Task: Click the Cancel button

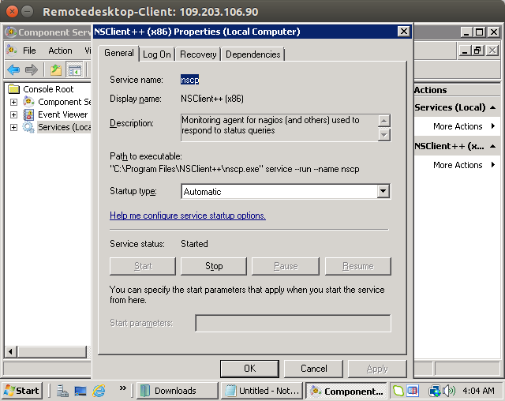Action: coord(314,369)
